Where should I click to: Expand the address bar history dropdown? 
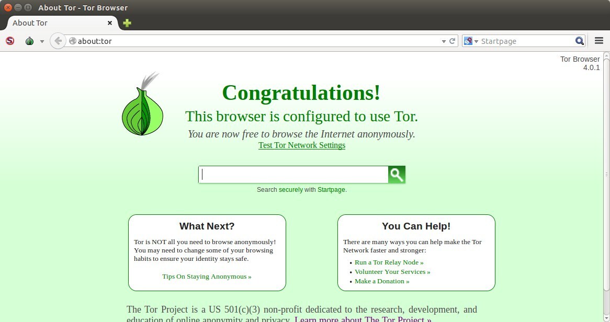(443, 40)
